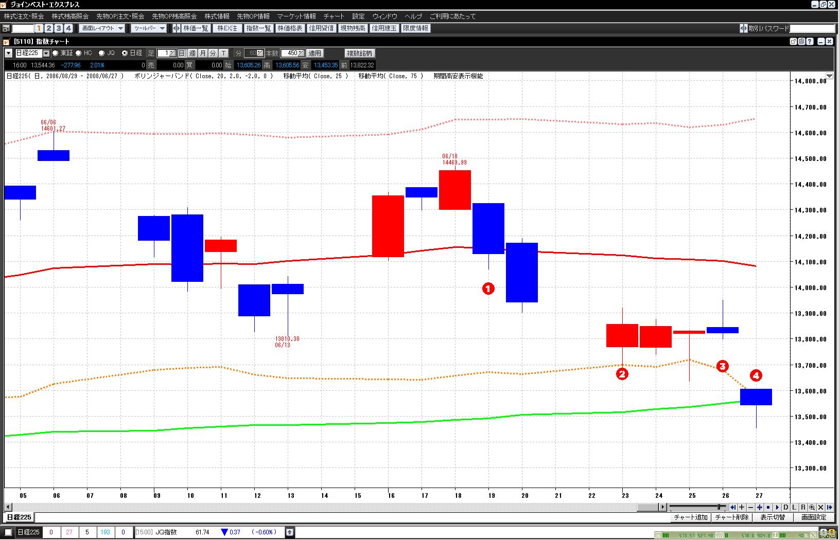Open help with the question mark icon
840x540 pixels.
tap(810, 42)
